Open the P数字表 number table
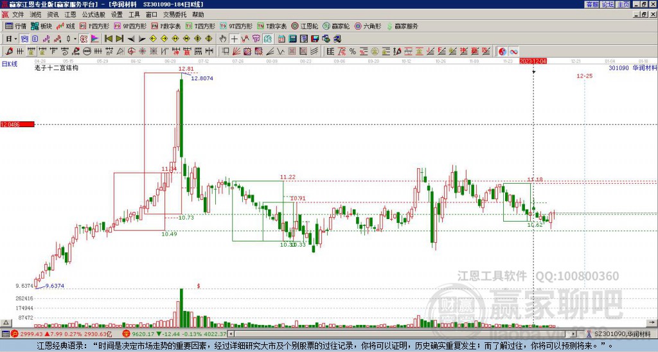The width and height of the screenshot is (658, 352). point(166,26)
